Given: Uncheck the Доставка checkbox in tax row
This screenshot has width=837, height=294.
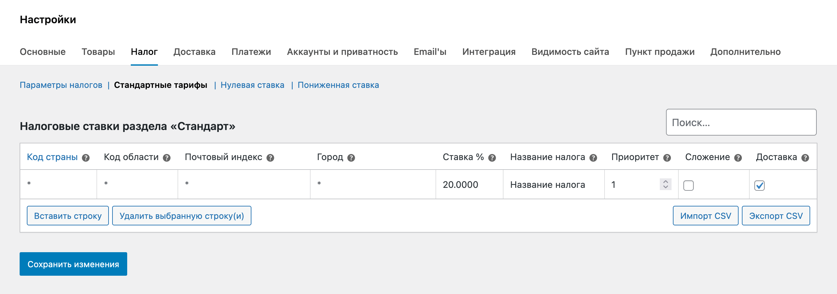Looking at the screenshot, I should tap(760, 186).
